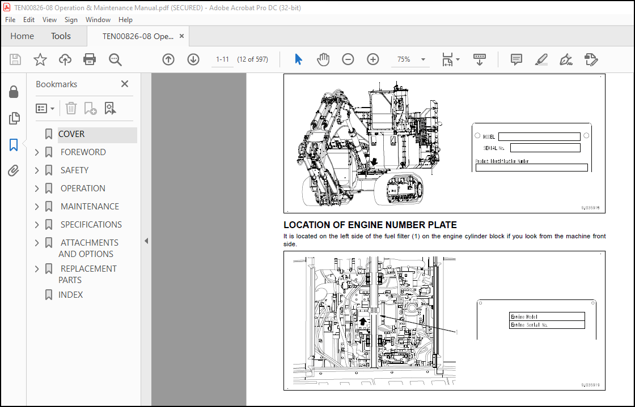Jump to the SAFETY bookmark
The image size is (635, 407).
(74, 170)
